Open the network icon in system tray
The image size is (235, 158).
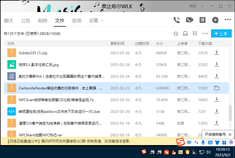202,152
